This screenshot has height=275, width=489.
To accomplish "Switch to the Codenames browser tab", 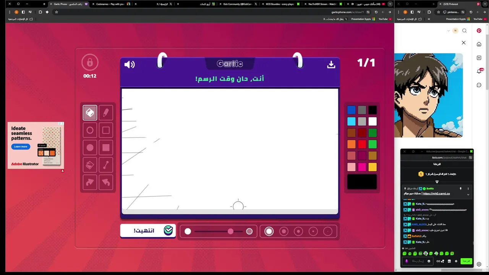I will pos(112,4).
